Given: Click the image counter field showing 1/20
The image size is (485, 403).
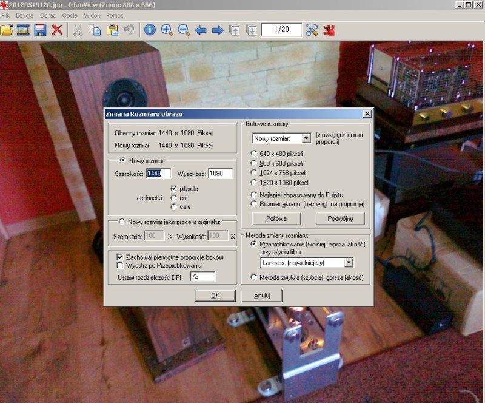Looking at the screenshot, I should [x=281, y=30].
